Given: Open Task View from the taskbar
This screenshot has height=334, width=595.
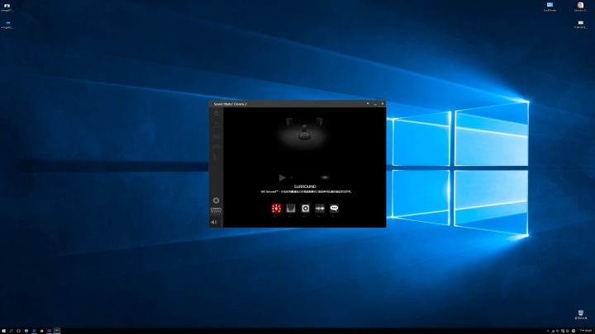Looking at the screenshot, I should click(x=18, y=331).
